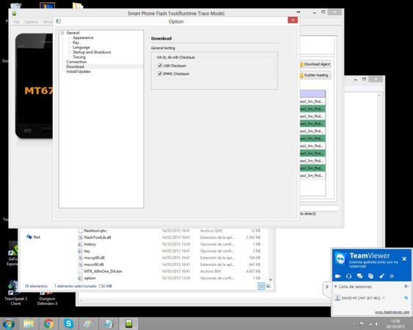
Task: Select FlashToolLib.dll file in Explorer
Action: 97,237
